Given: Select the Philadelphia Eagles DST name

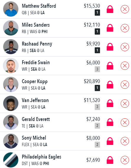Looking at the screenshot, I should point(42,157).
